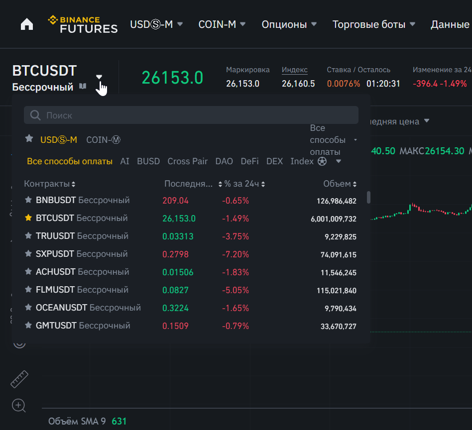472x430 pixels.
Task: Toggle favorite star for BTCUSDT
Action: (x=28, y=218)
